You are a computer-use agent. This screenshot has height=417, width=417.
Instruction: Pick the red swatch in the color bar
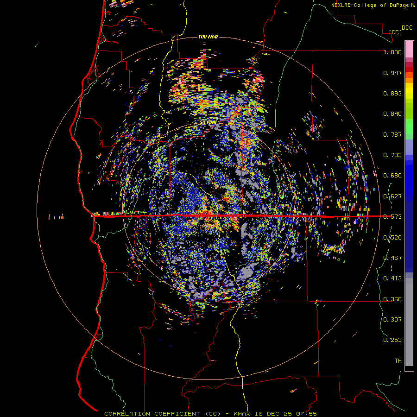click(x=409, y=69)
